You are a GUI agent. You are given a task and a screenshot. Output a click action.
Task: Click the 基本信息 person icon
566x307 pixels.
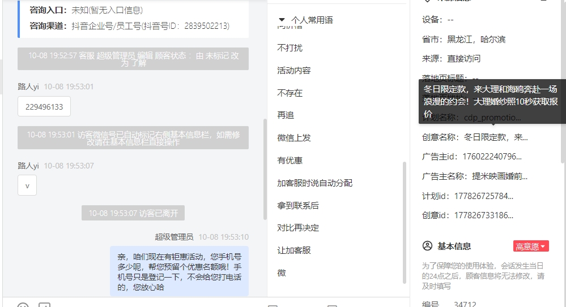click(427, 246)
